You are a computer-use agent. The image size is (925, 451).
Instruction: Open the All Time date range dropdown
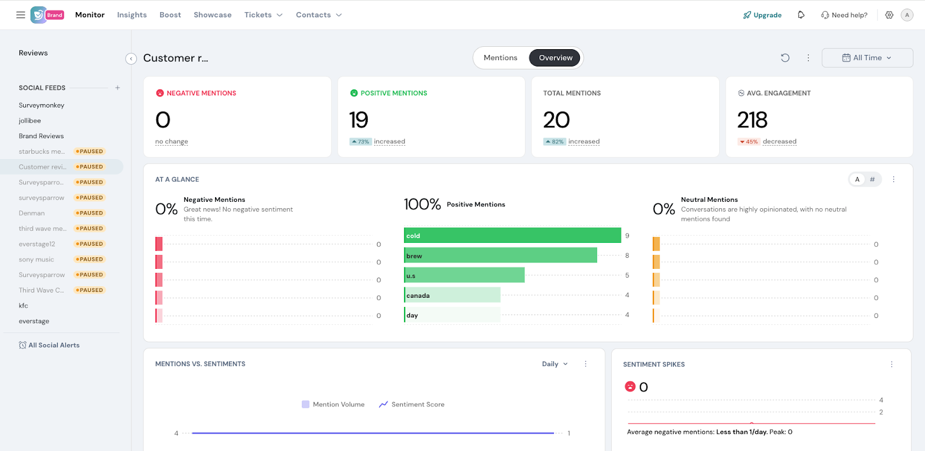pos(867,58)
